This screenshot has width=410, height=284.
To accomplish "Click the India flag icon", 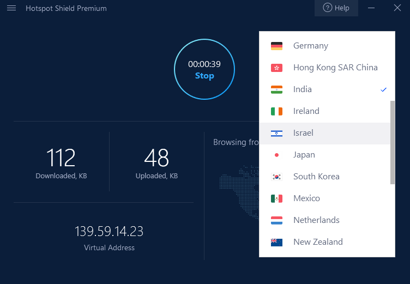I will click(276, 90).
